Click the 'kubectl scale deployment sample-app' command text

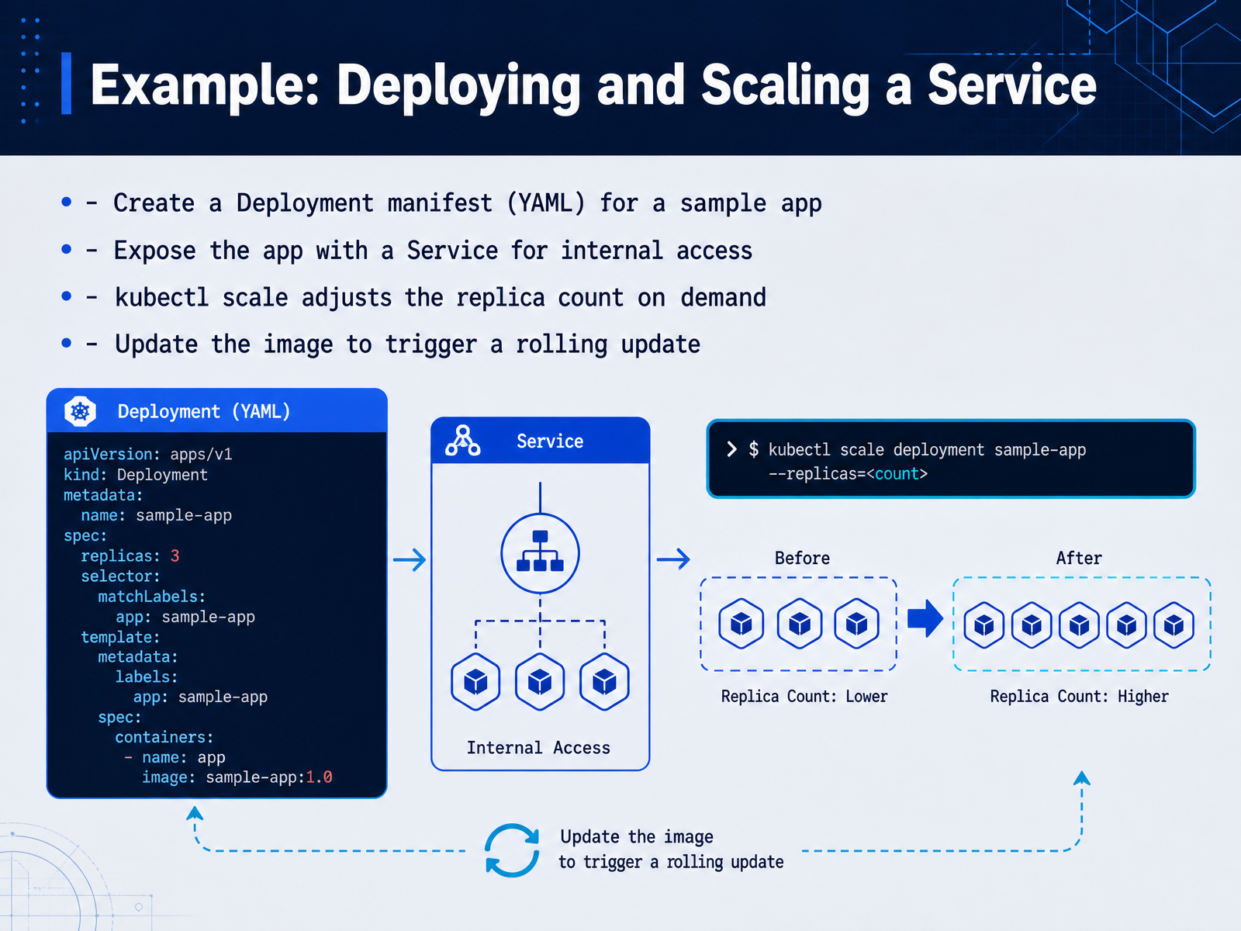(927, 450)
